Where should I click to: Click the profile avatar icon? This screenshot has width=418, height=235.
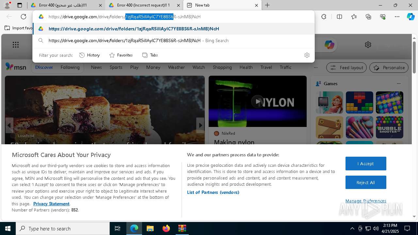click(x=7, y=5)
